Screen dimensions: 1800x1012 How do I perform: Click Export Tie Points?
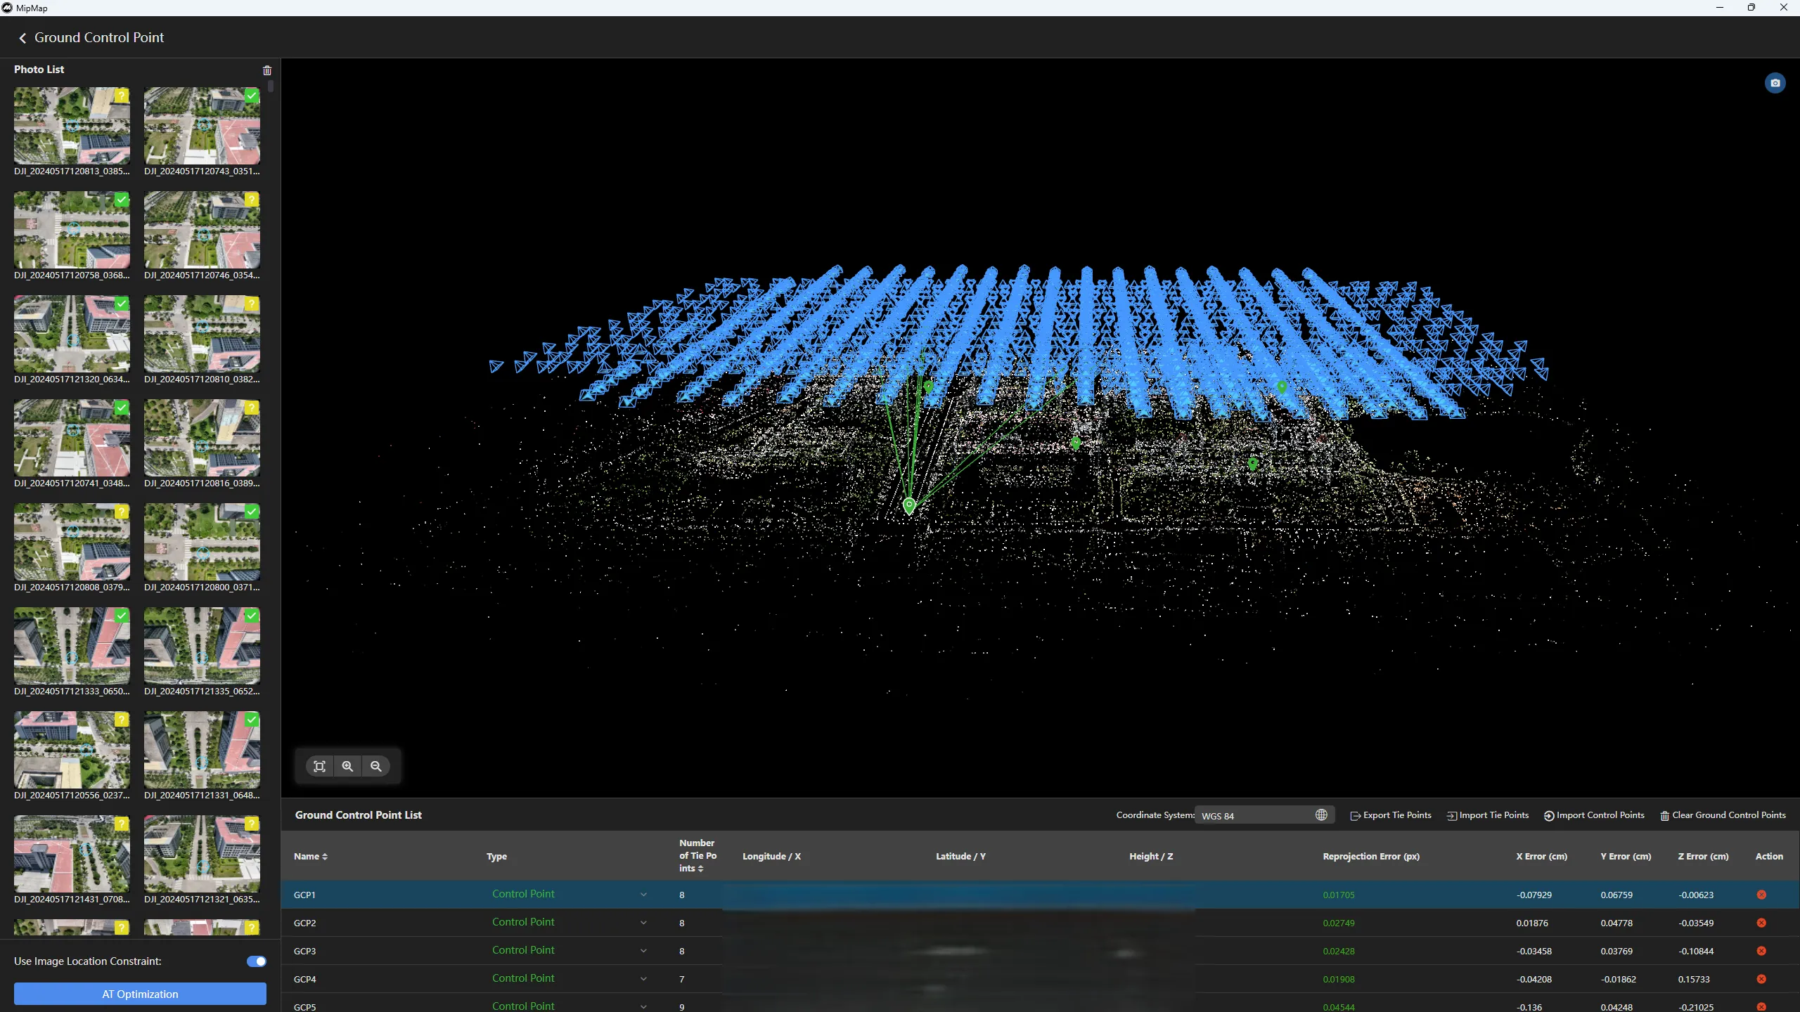(x=1391, y=815)
